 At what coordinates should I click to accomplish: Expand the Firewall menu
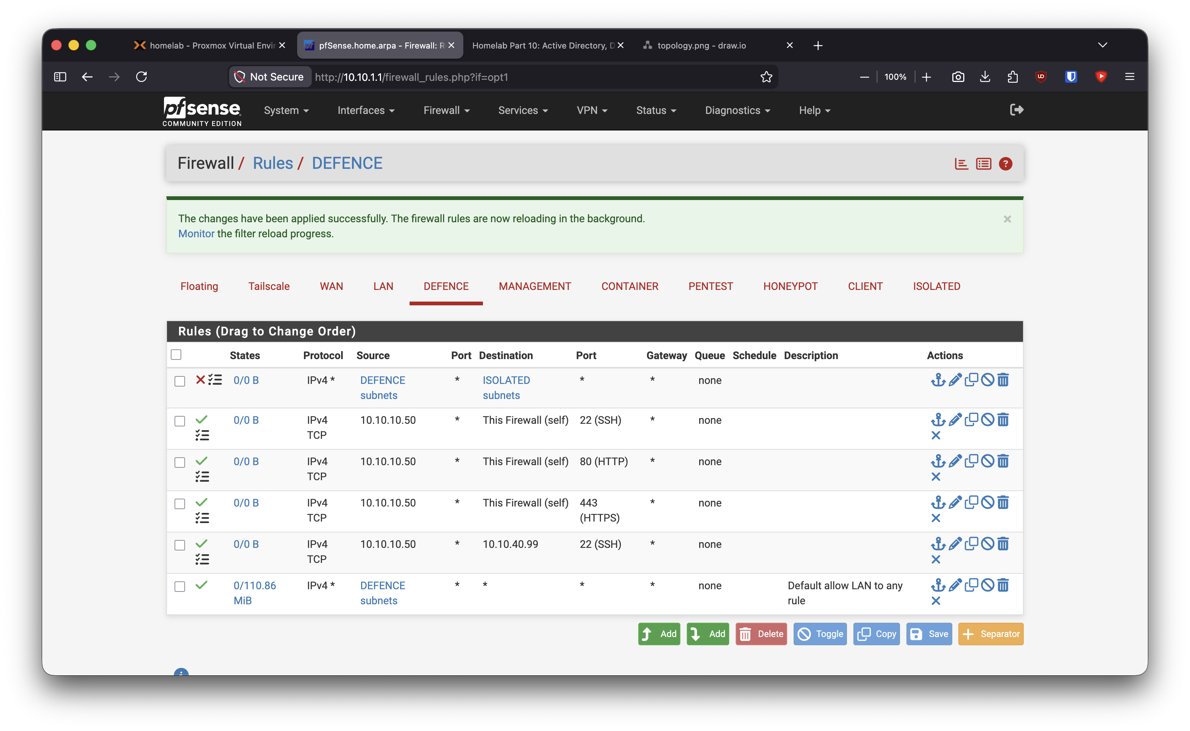click(446, 110)
